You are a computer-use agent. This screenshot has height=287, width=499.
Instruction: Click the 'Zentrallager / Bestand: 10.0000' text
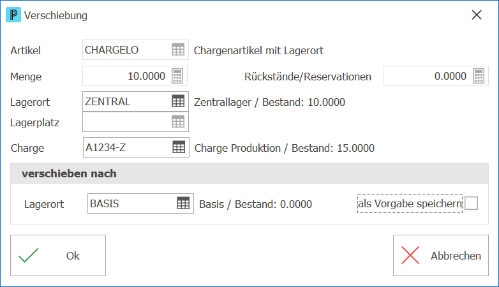(269, 103)
